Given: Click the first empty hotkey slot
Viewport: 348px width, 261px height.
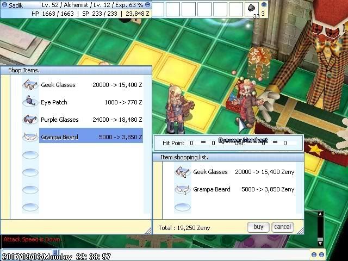Looking at the screenshot, I should pyautogui.click(x=158, y=9).
